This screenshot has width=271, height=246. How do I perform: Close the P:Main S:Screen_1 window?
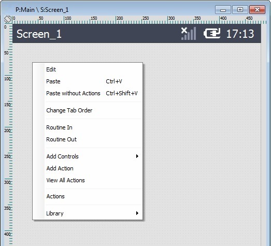(257, 9)
